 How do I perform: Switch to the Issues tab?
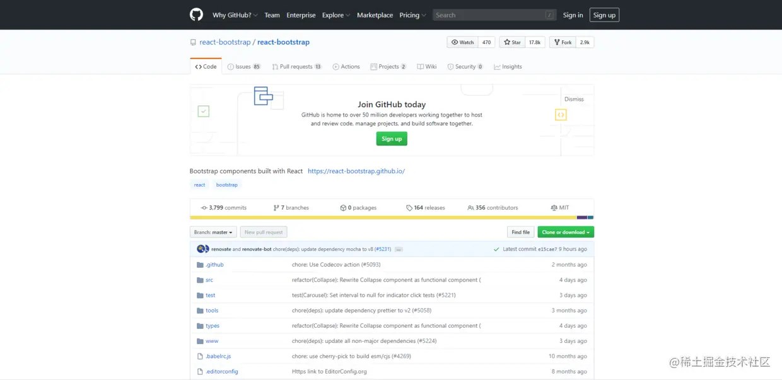coord(244,67)
